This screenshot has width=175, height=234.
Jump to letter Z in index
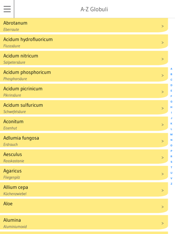(x=171, y=184)
